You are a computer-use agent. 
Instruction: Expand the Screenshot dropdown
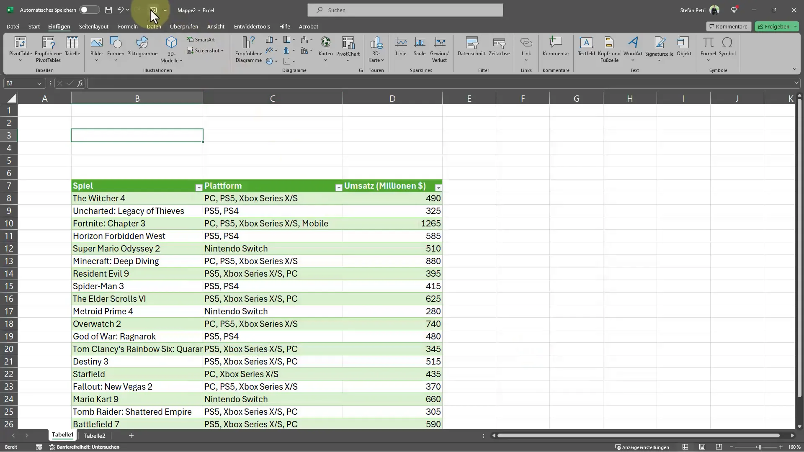(222, 51)
